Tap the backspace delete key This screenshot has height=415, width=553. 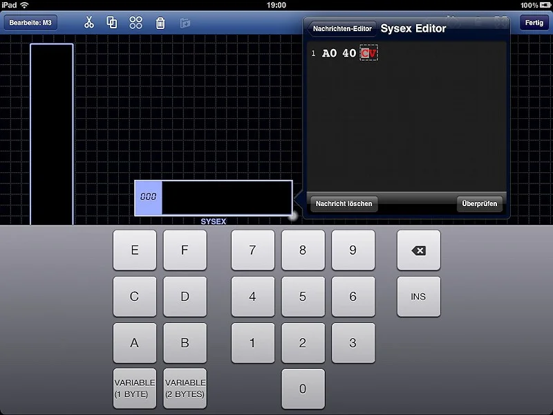pyautogui.click(x=419, y=250)
